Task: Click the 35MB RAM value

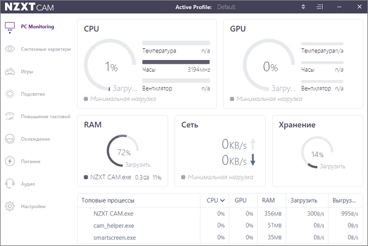Action: (x=274, y=237)
